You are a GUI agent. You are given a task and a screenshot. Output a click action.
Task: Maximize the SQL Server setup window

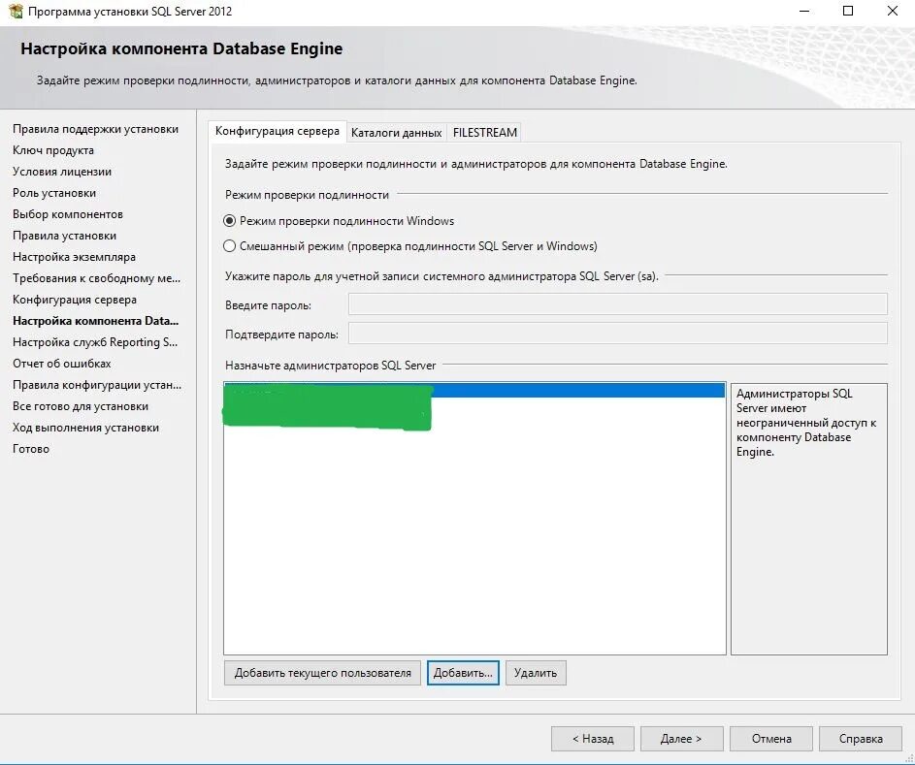[x=848, y=11]
